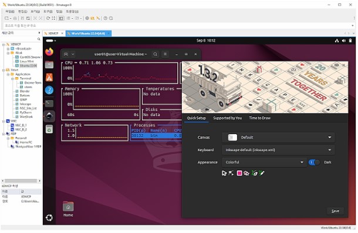The height and width of the screenshot is (233, 358).
Task: Collapse the RDP tree node
Action: [4, 134]
